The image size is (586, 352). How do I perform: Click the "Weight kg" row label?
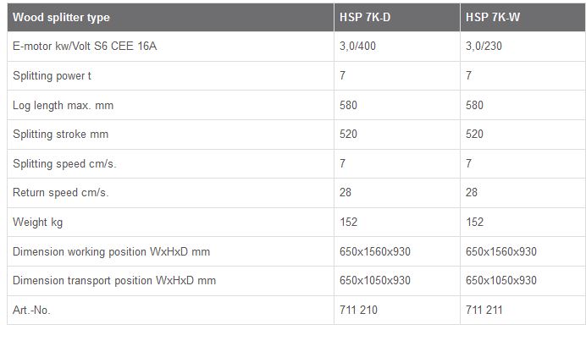point(38,223)
